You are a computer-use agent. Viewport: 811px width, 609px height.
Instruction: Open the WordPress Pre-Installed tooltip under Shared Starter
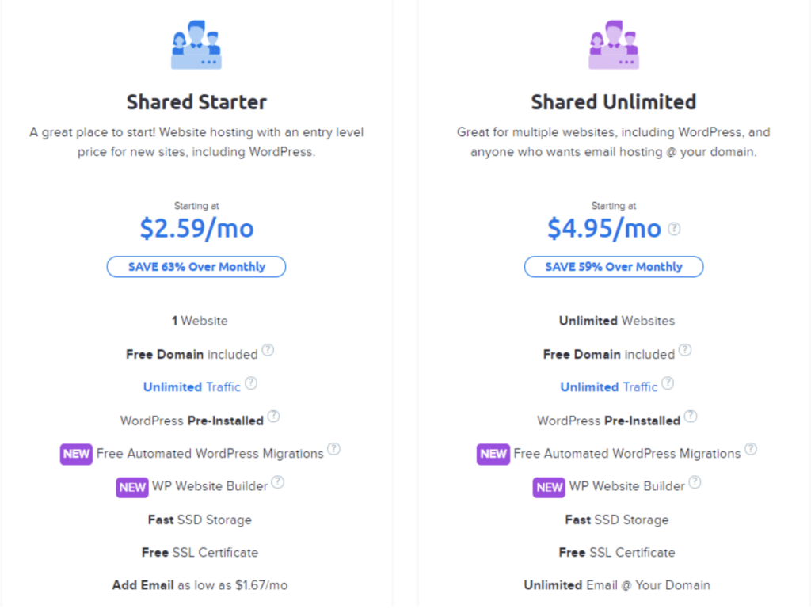click(273, 415)
